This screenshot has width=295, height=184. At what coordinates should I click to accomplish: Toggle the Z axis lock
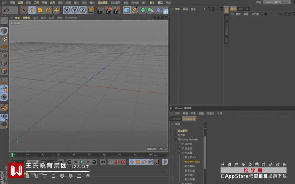click(x=83, y=10)
